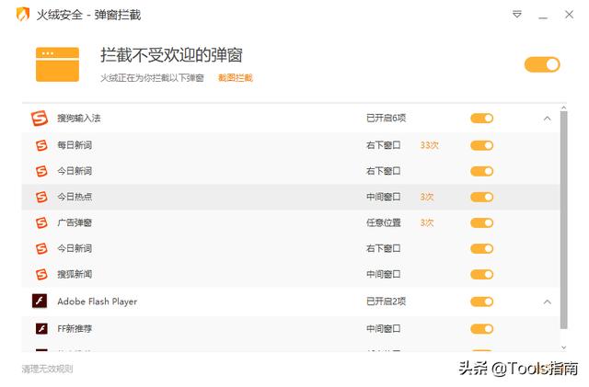
Task: Click the vertical scrollbar thumb
Action: click(x=563, y=220)
